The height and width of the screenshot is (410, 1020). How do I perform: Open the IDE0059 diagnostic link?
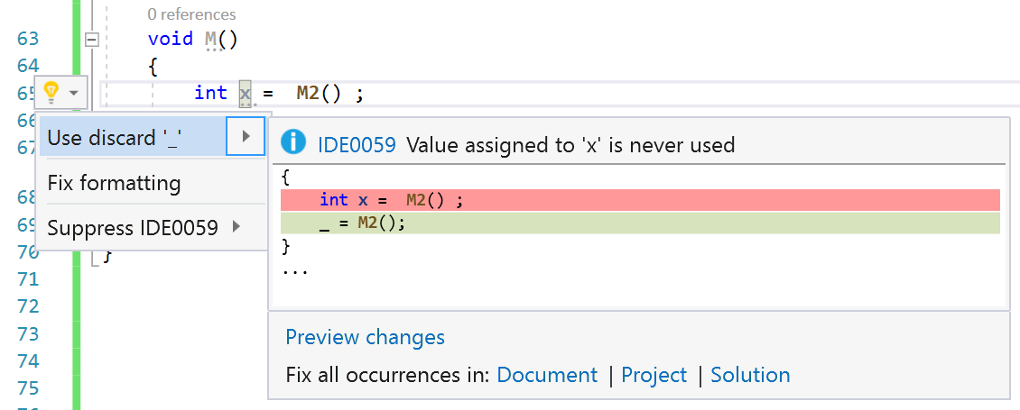357,144
